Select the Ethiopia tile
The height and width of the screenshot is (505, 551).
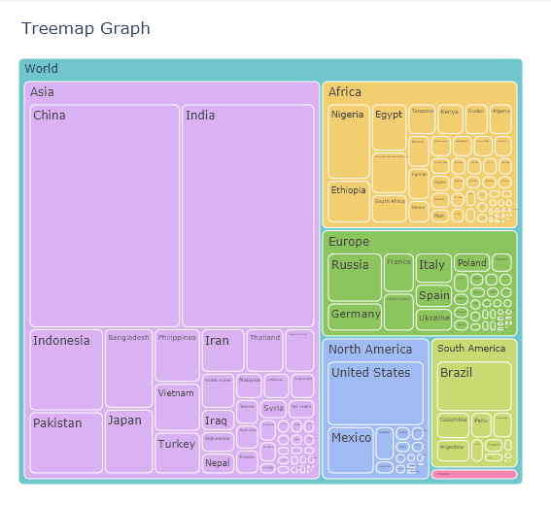(349, 202)
